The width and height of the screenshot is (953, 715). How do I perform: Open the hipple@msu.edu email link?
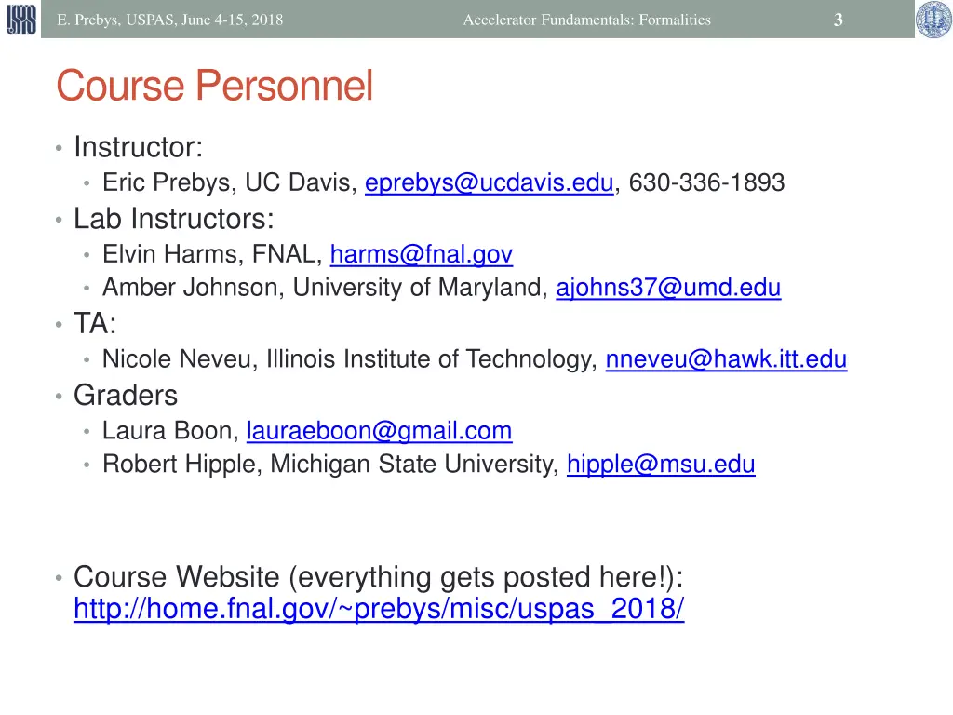[x=662, y=464]
